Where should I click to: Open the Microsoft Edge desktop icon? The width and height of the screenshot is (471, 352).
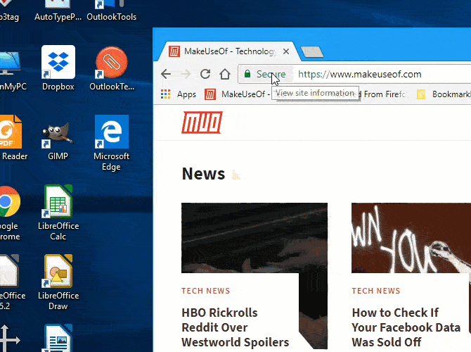point(112,143)
